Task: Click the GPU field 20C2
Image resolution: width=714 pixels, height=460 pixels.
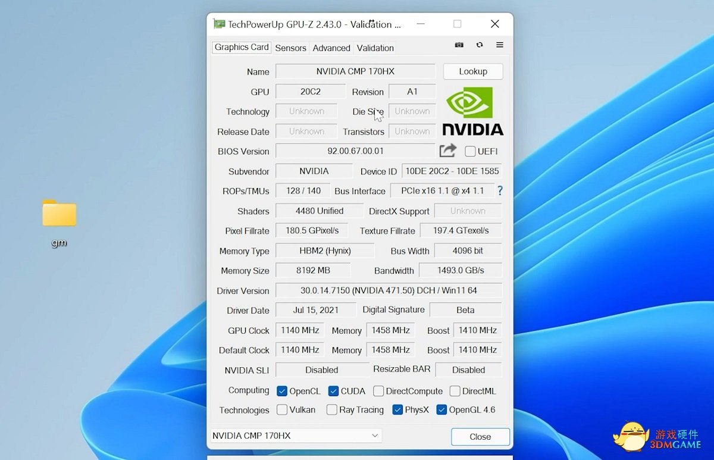Action: [x=311, y=92]
